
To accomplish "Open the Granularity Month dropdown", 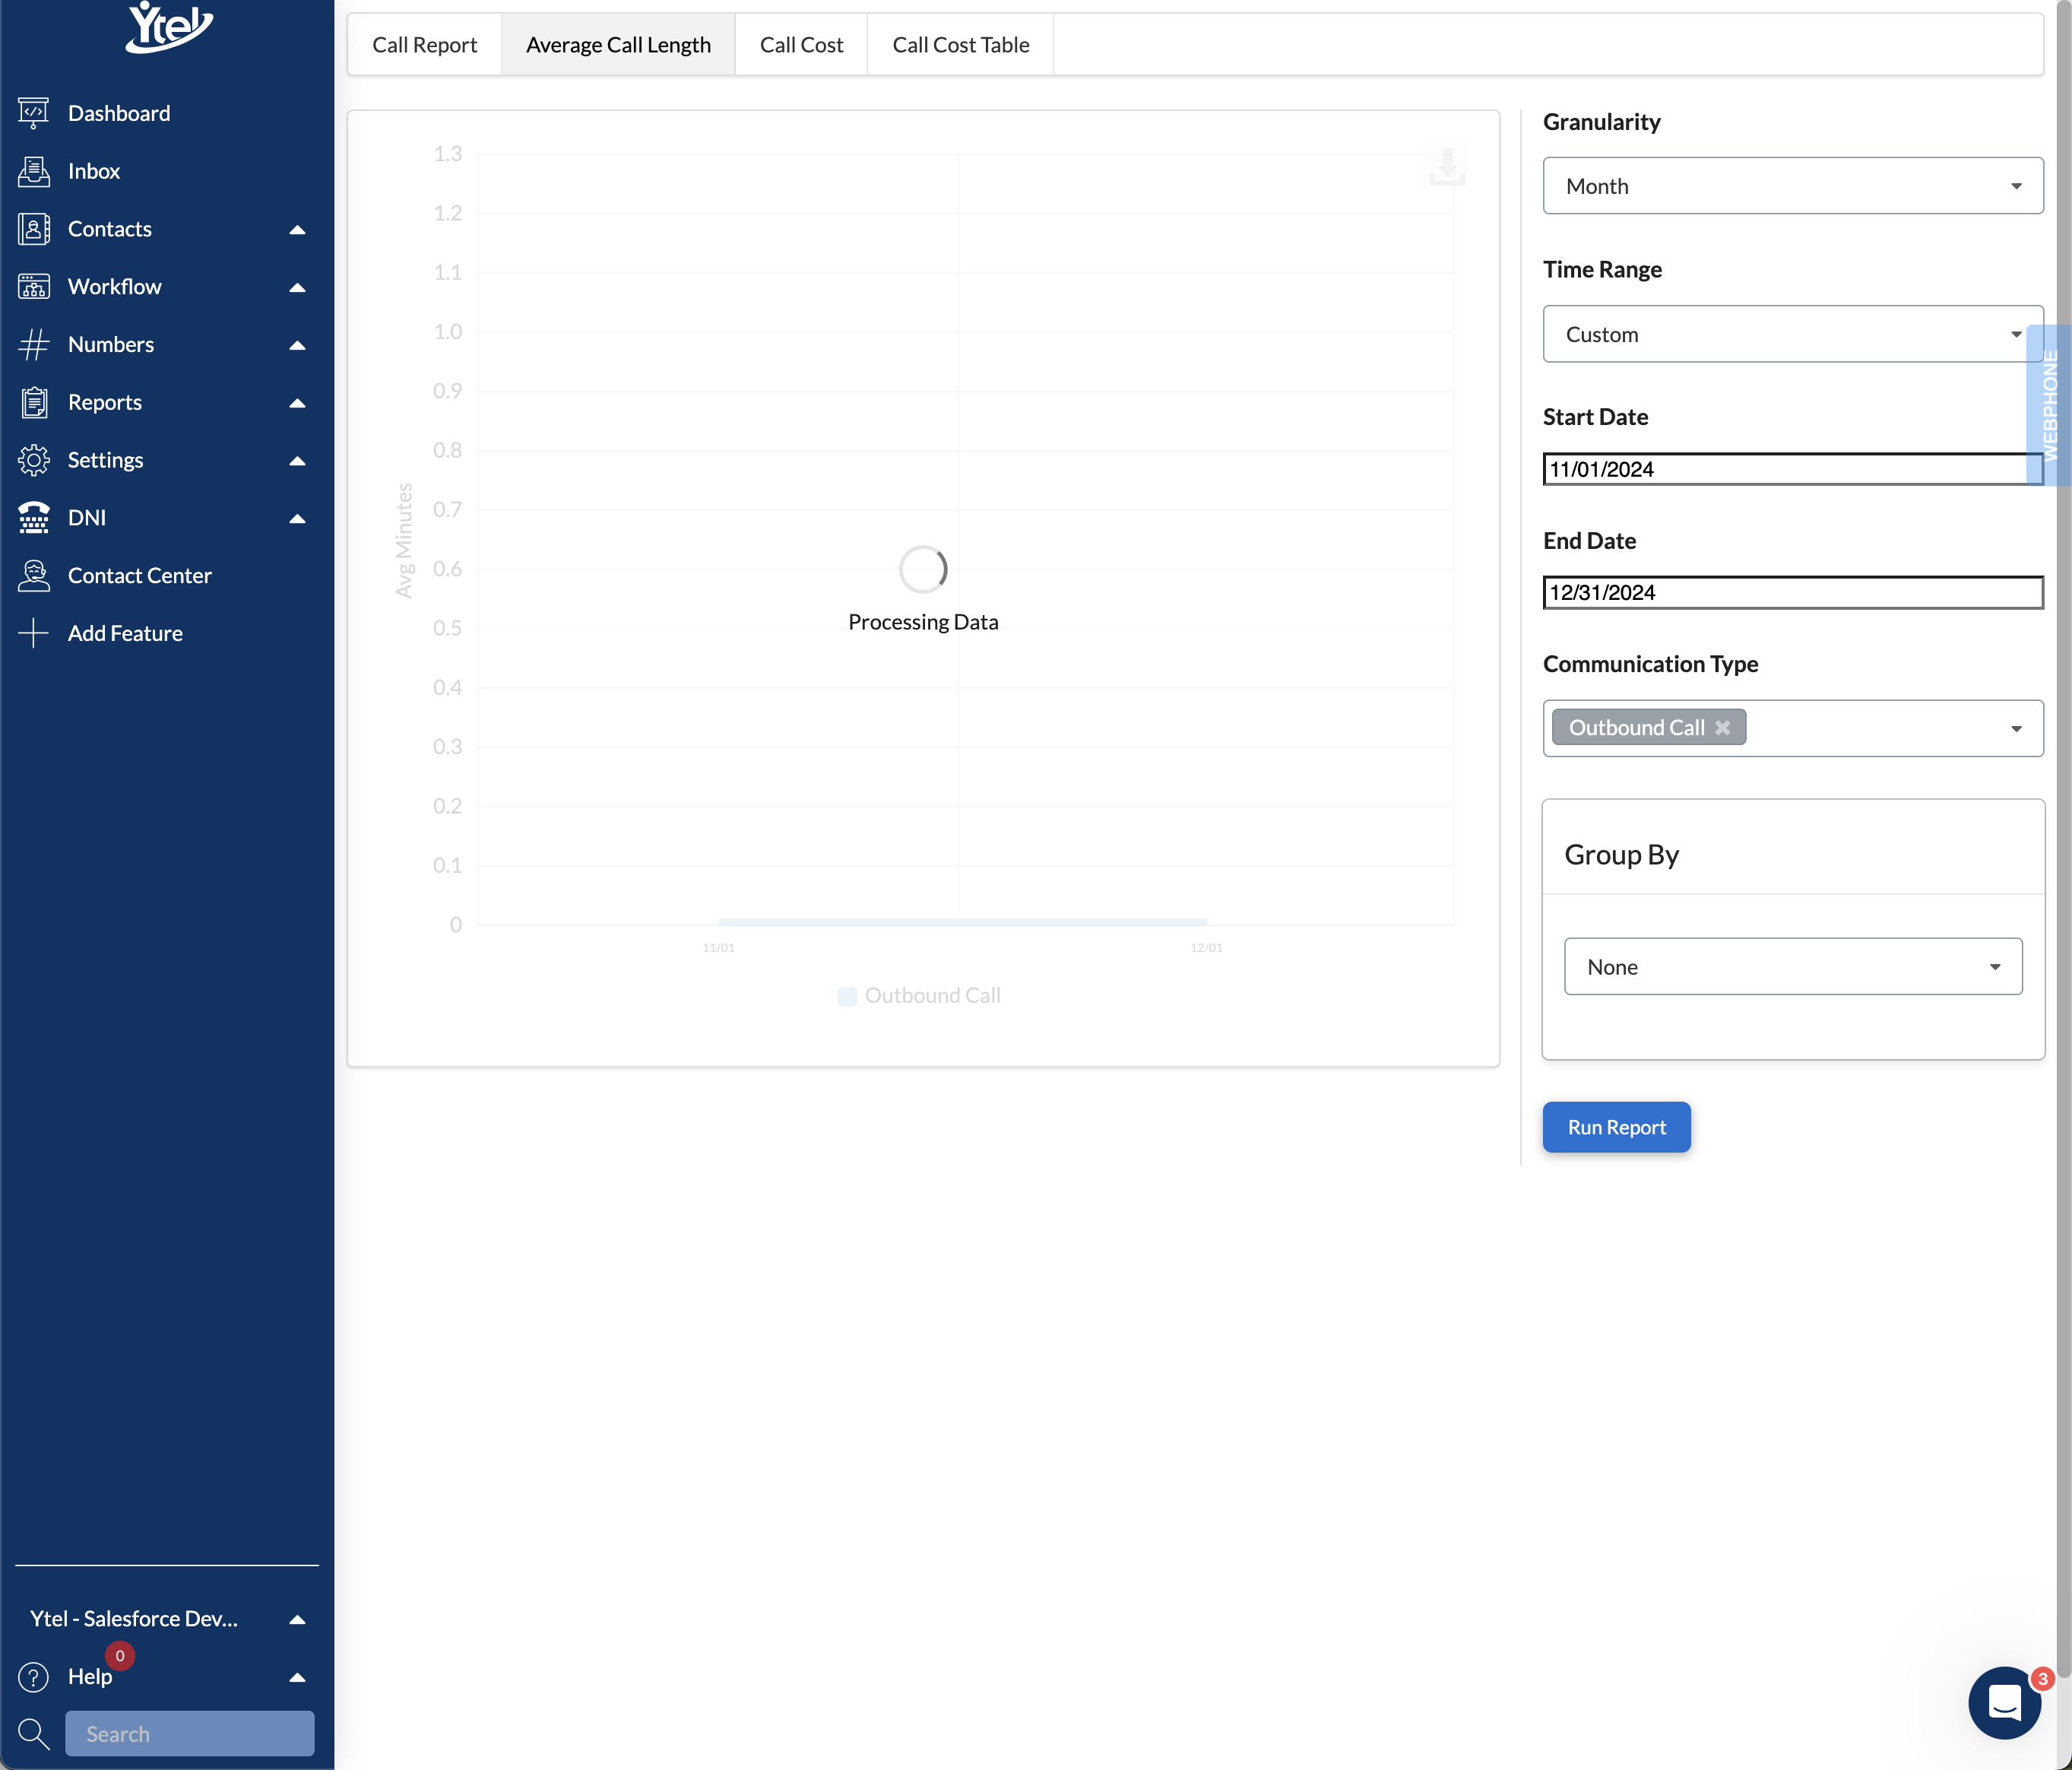I will pos(1792,186).
